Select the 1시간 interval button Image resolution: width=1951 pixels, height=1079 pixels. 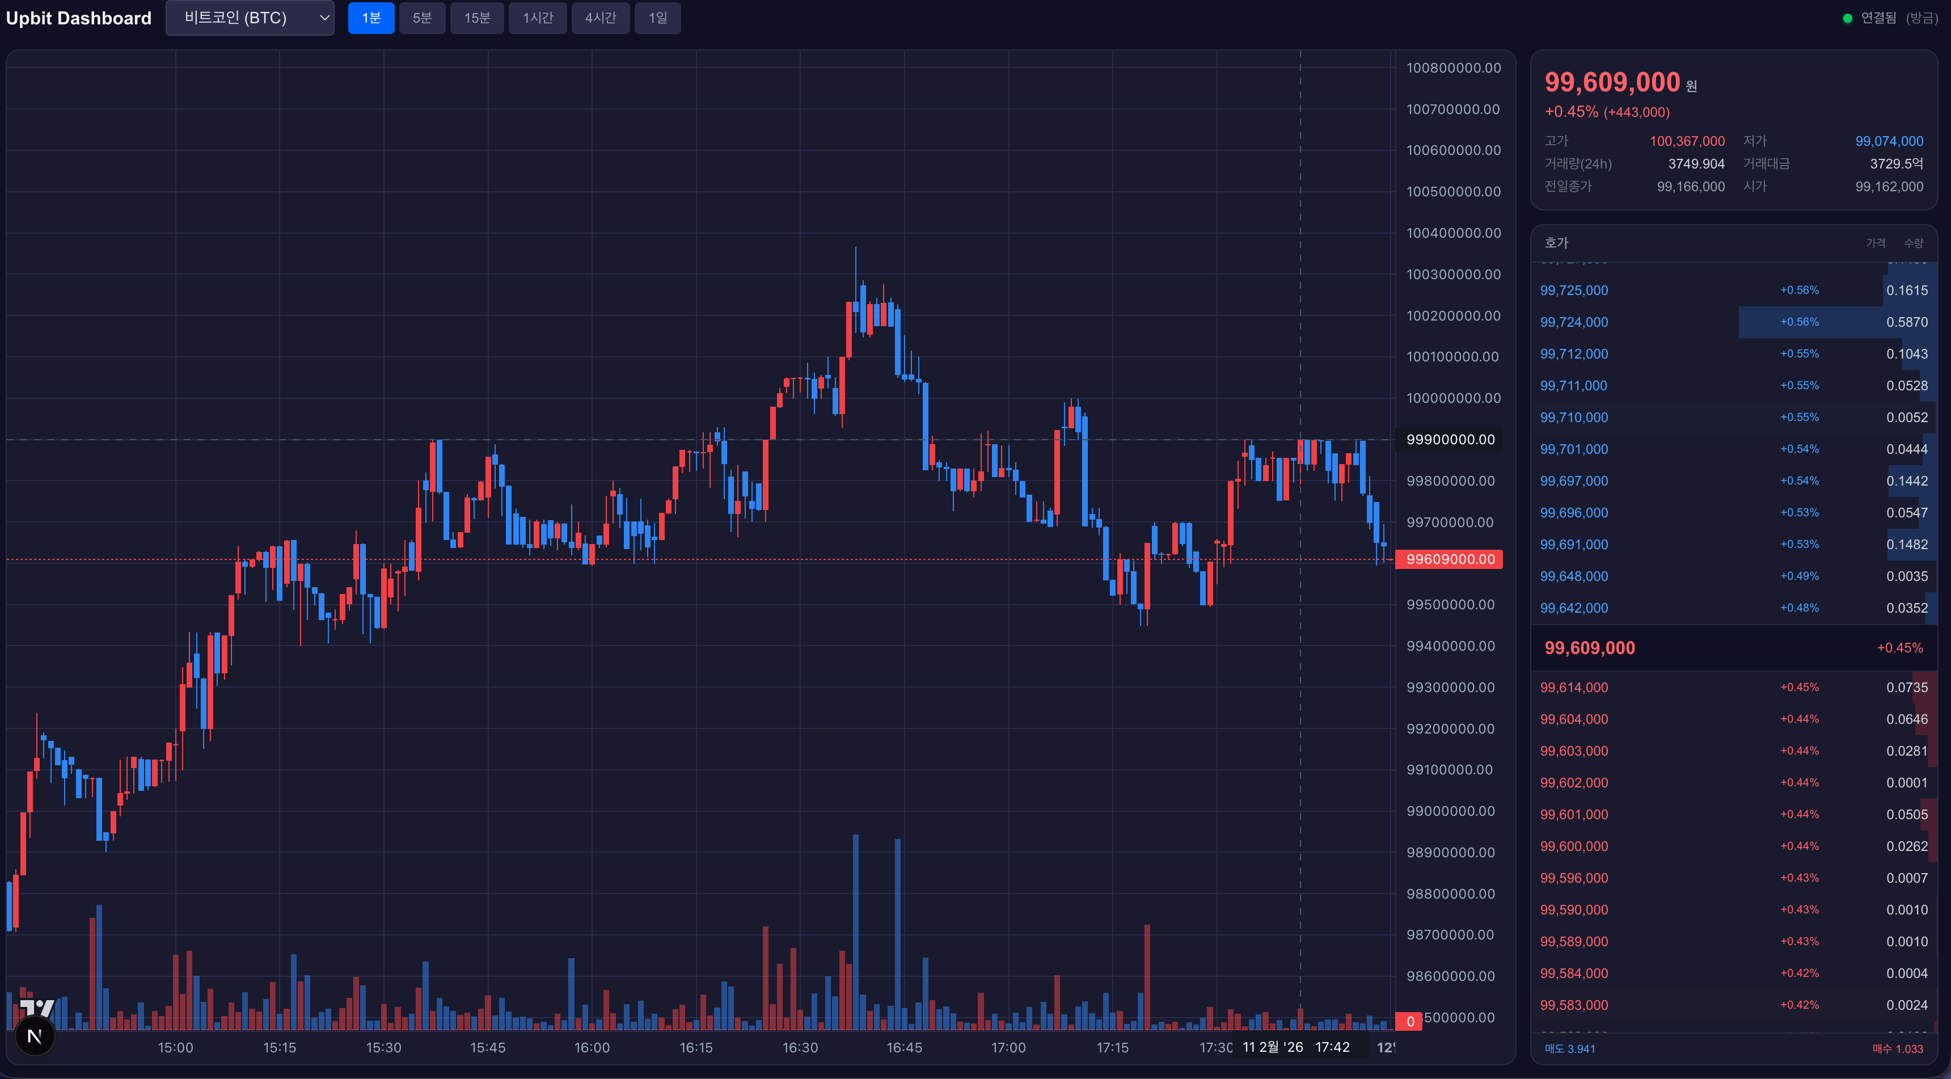[x=538, y=18]
